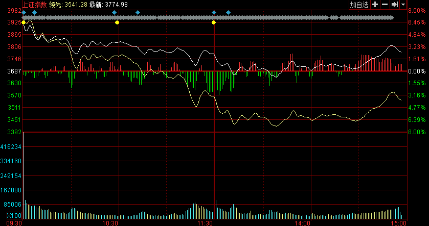Click blue diamond just right of 11:30 gridline
Screen dimensions: 429x226
(x=228, y=12)
